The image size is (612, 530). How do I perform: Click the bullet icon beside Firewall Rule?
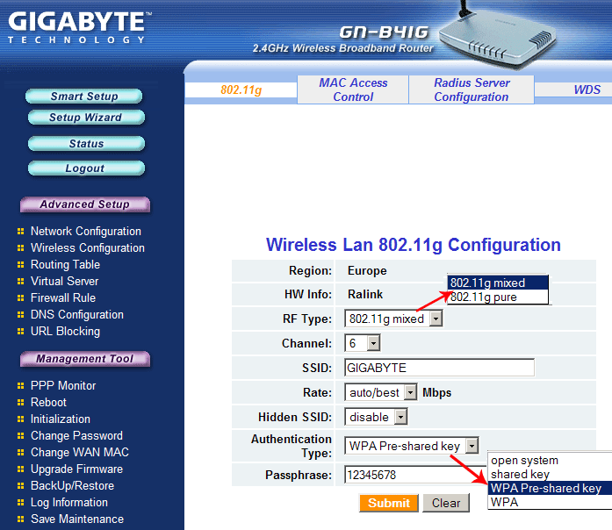21,298
